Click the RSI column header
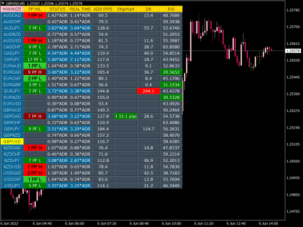Image resolution: width=303 pixels, height=227 pixels. (x=171, y=9)
